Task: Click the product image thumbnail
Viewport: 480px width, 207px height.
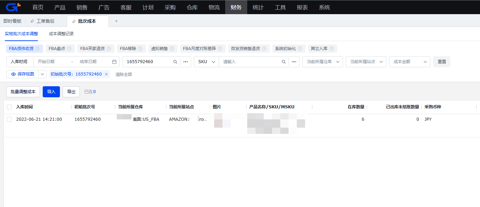Action: [222, 121]
